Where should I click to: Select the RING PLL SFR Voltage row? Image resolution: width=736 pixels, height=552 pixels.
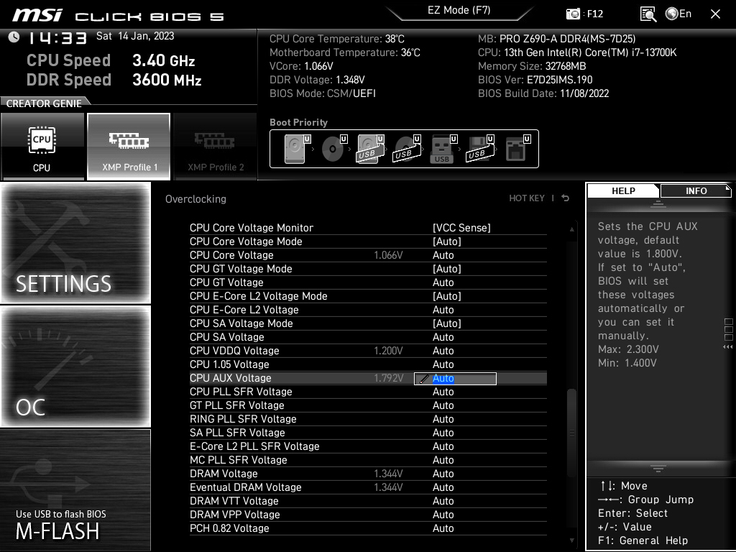click(368, 419)
